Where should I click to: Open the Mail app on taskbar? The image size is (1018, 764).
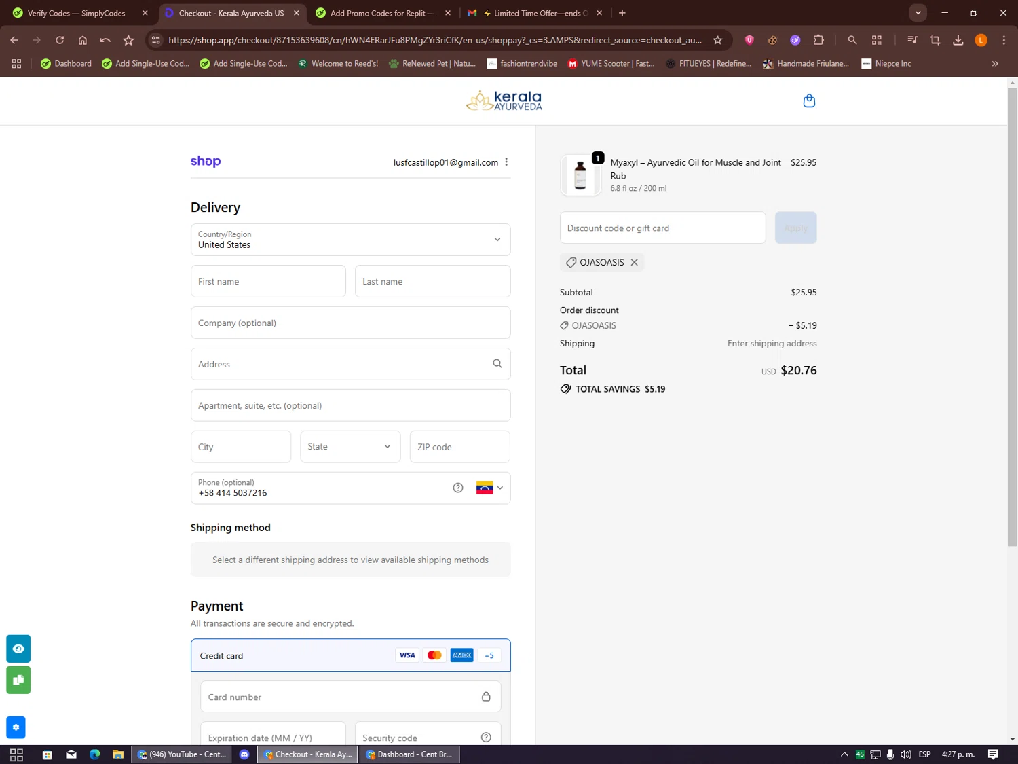(71, 754)
